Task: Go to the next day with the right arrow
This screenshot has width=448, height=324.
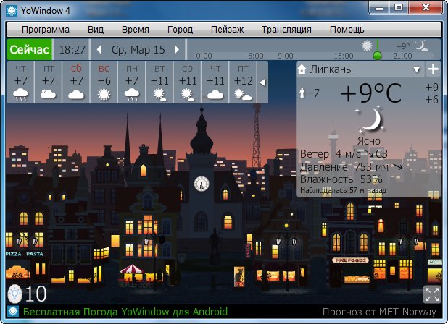Action: click(x=176, y=50)
